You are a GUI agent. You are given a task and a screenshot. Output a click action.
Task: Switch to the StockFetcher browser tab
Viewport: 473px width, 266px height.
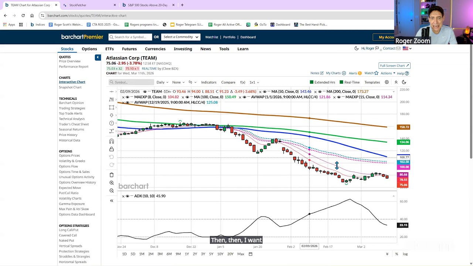89,5
